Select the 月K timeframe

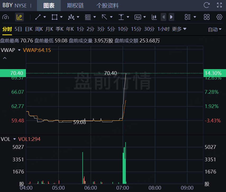pyautogui.click(x=49, y=29)
